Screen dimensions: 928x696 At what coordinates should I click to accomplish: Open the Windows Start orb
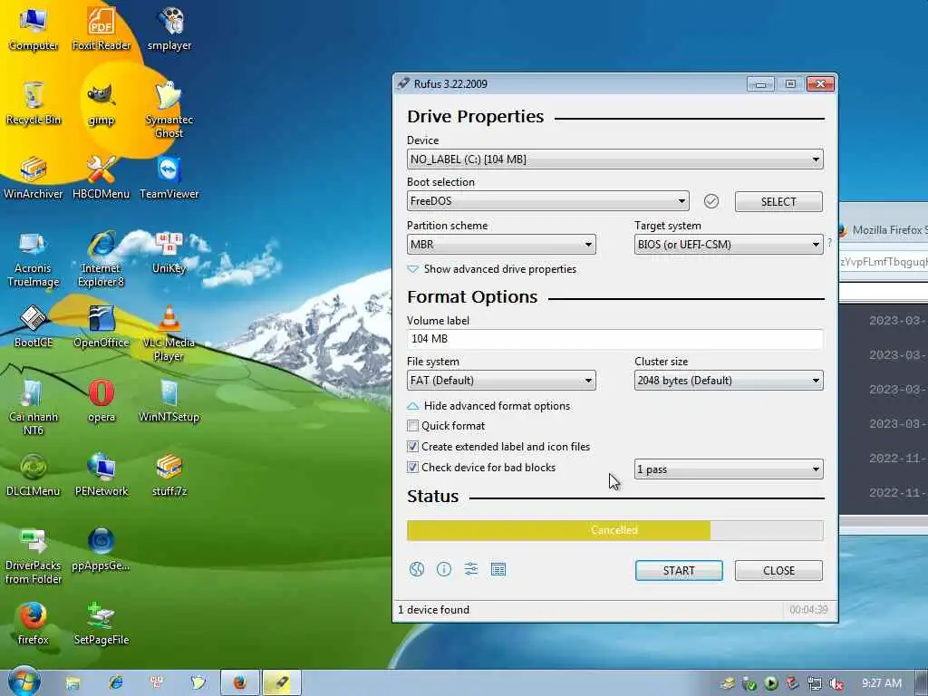pos(24,681)
